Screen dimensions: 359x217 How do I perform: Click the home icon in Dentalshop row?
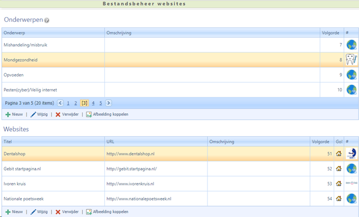[339, 153]
